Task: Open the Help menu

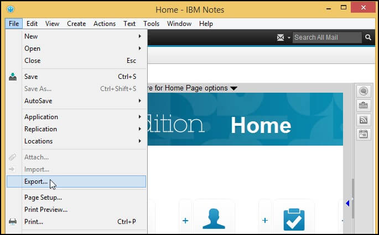Action: click(x=206, y=24)
